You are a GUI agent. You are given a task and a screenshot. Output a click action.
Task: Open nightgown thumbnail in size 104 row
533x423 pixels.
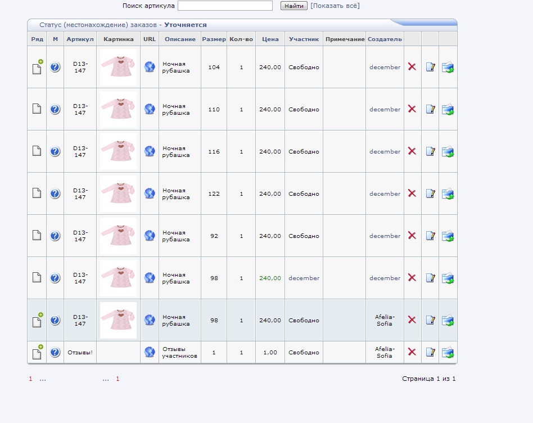point(118,67)
